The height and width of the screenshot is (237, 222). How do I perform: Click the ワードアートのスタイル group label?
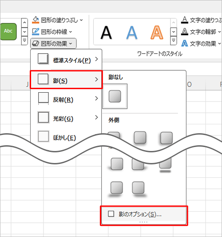[x=160, y=54]
